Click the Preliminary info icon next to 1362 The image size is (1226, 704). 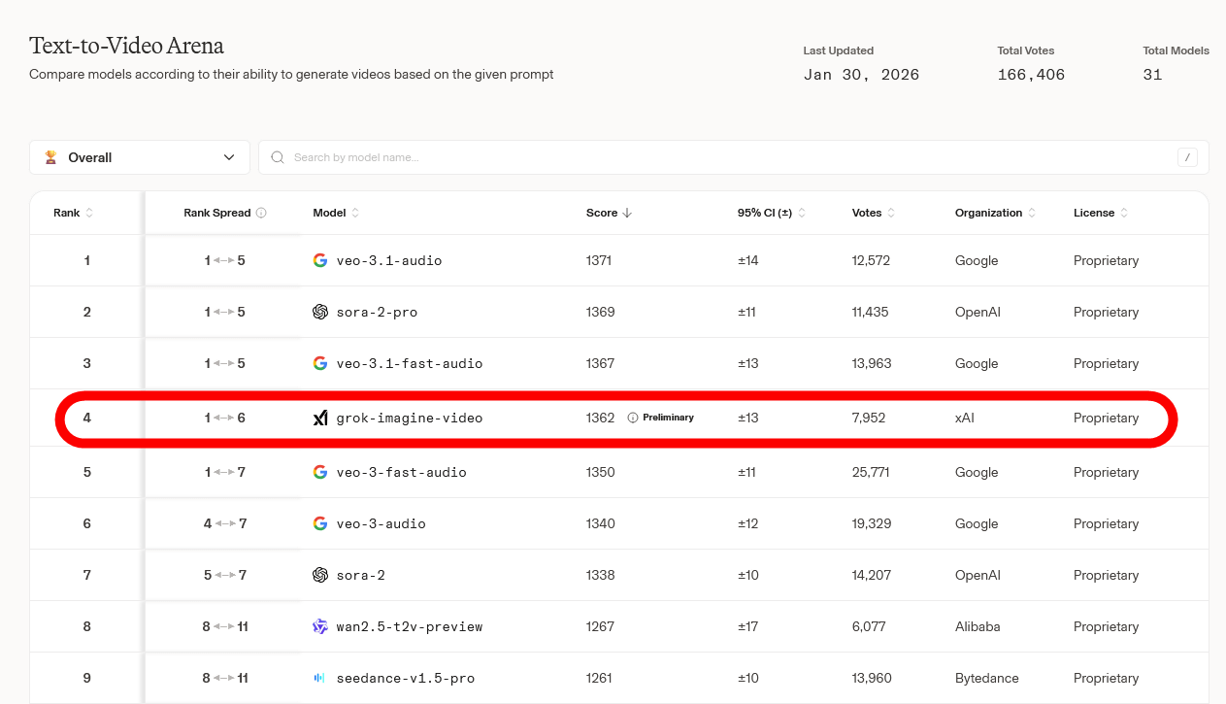(633, 418)
